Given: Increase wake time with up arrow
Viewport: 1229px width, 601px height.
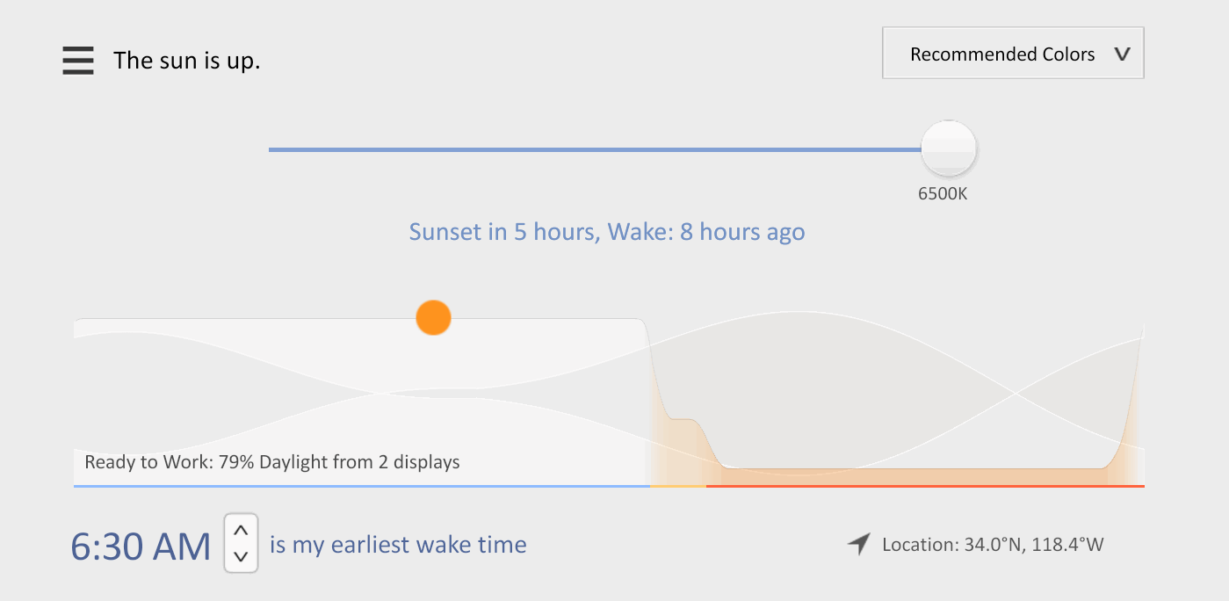Looking at the screenshot, I should tap(242, 531).
